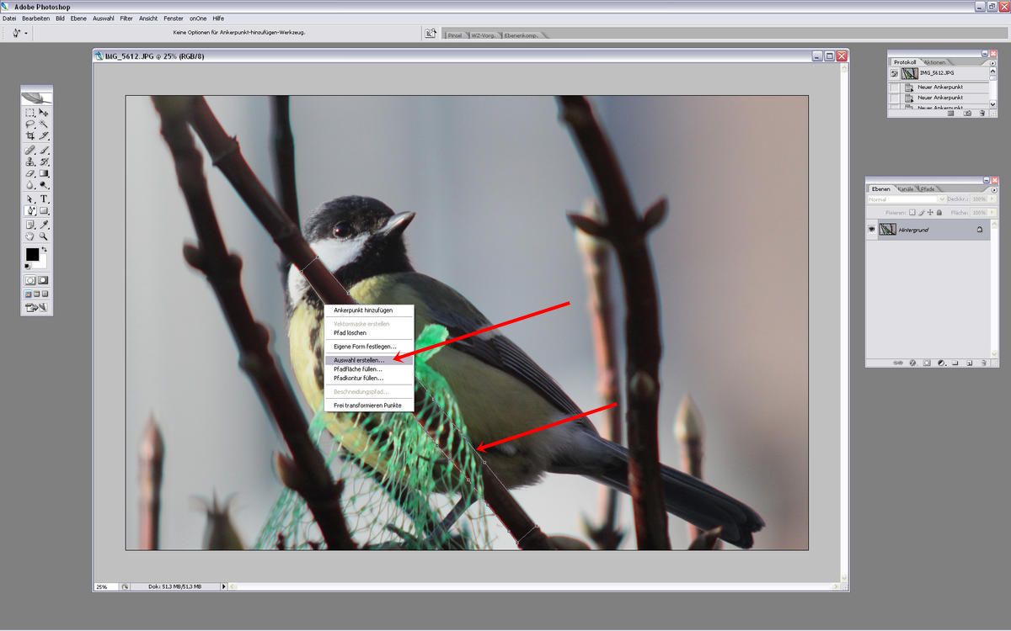This screenshot has height=631, width=1011.
Task: Select full screen with menu bar mode
Action: click(37, 293)
